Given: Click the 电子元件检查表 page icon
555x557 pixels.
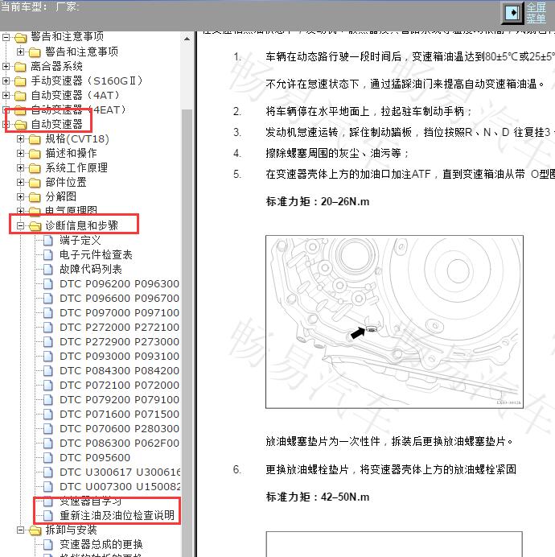Looking at the screenshot, I should (48, 254).
